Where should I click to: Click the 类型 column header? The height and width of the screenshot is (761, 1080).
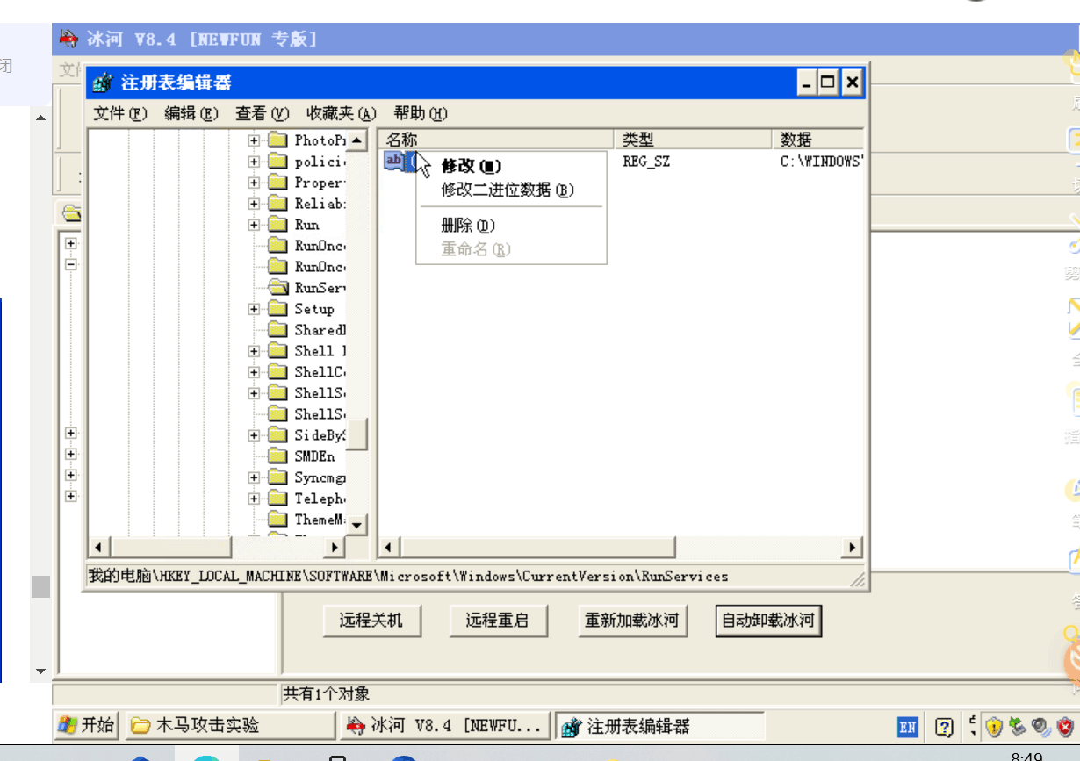(692, 140)
